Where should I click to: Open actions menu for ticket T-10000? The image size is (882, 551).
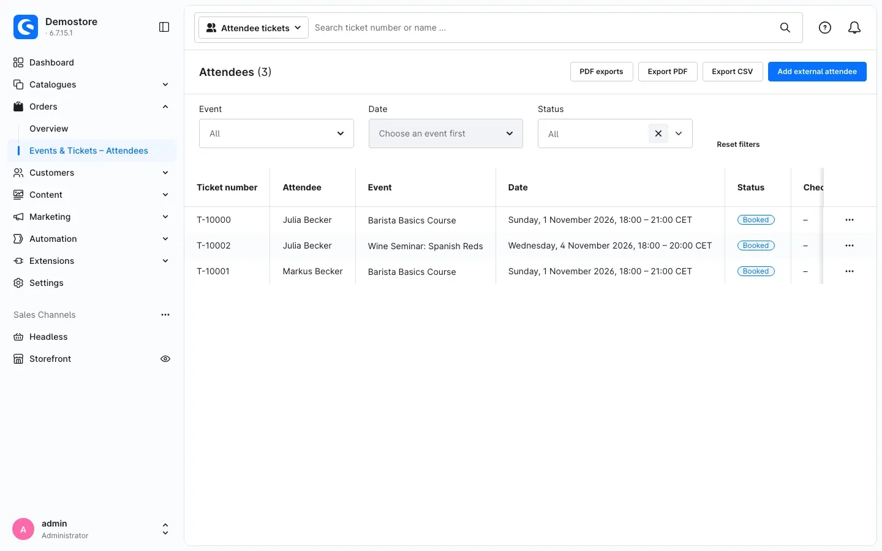[850, 220]
